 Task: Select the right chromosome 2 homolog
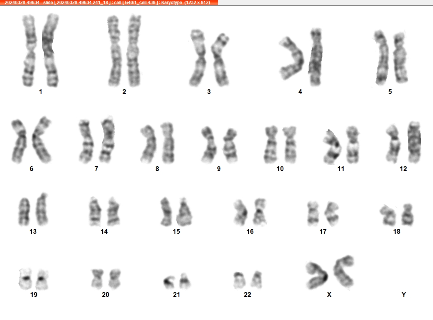coord(134,51)
